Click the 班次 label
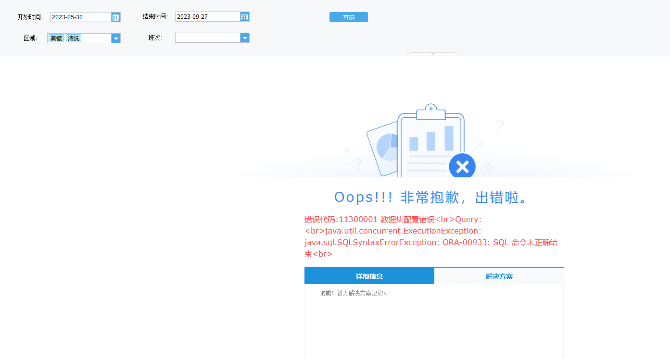 155,38
